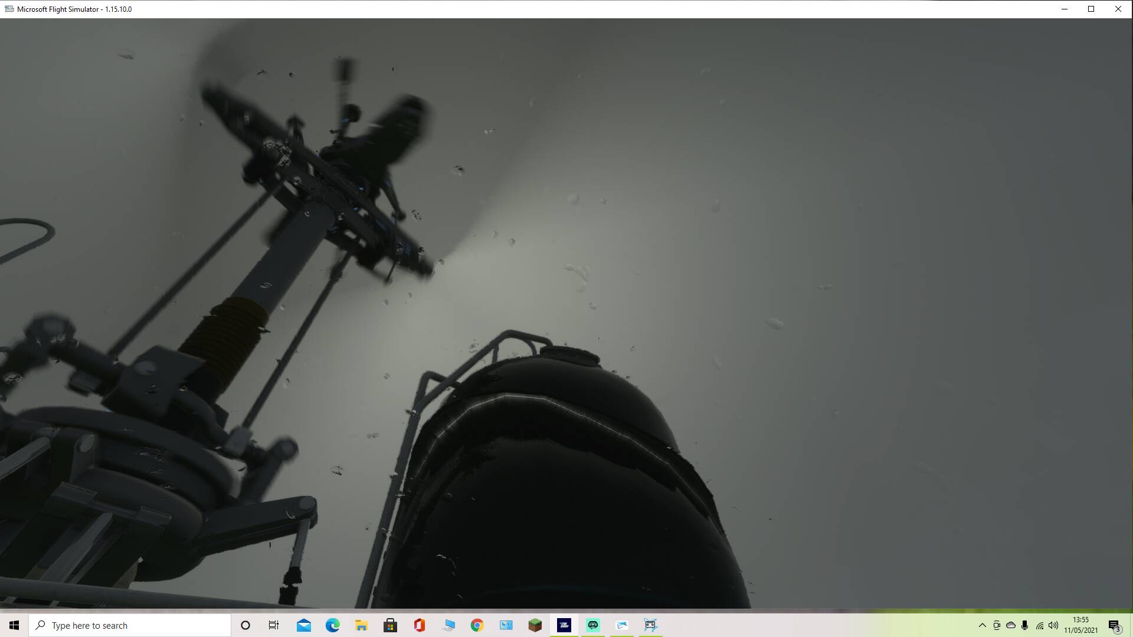Open Google Chrome from the taskbar
Viewport: 1133px width, 637px height.
point(477,625)
